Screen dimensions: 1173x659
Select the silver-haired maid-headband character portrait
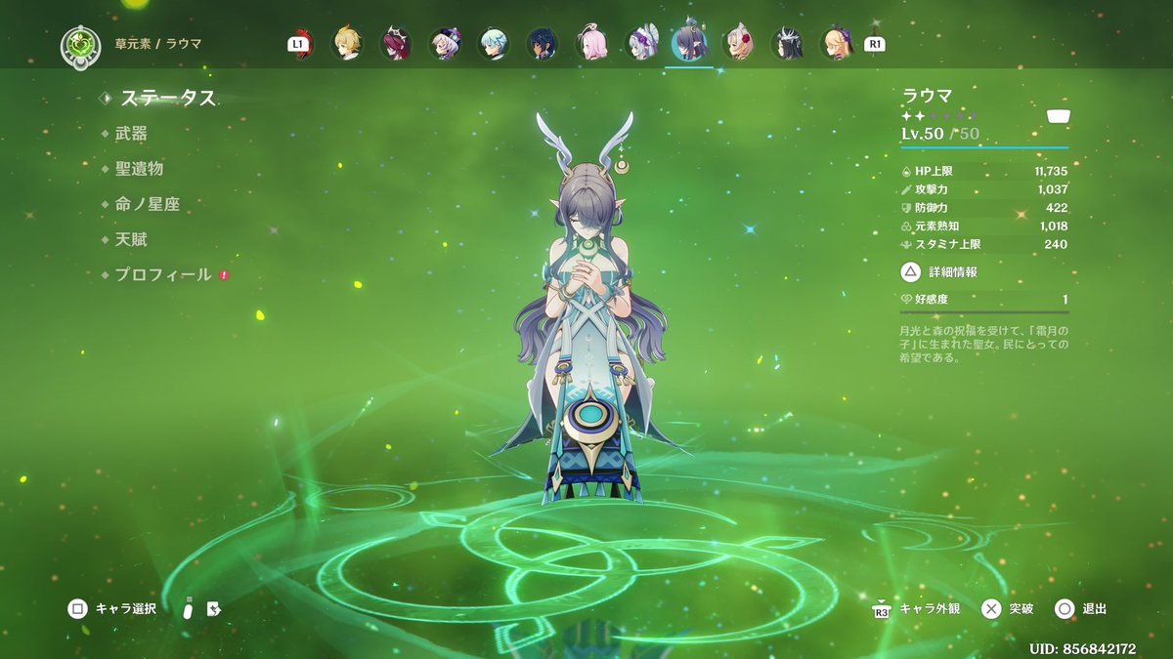click(641, 44)
